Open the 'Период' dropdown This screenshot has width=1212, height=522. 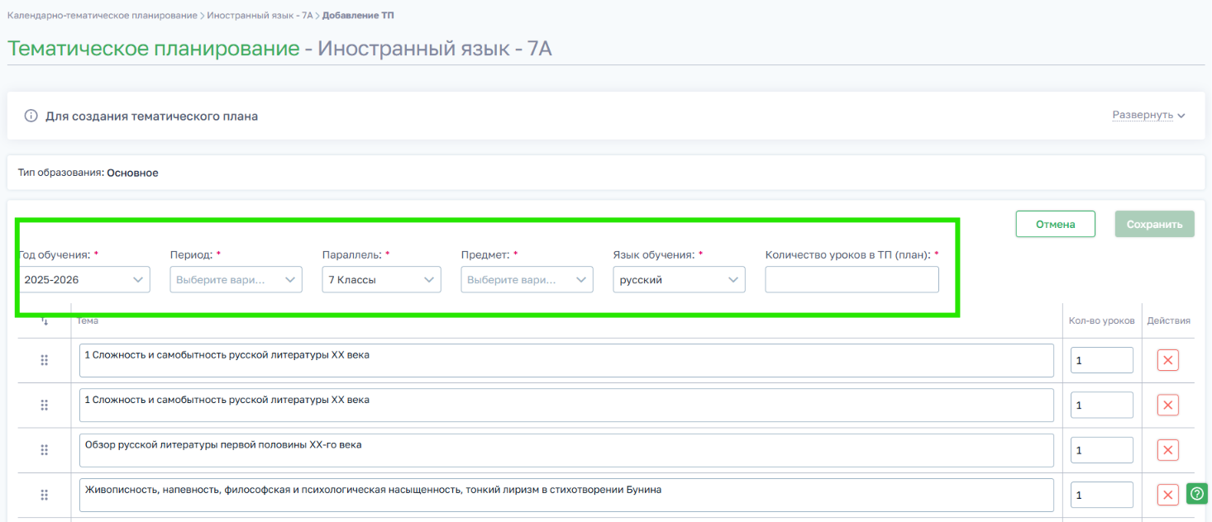click(236, 279)
